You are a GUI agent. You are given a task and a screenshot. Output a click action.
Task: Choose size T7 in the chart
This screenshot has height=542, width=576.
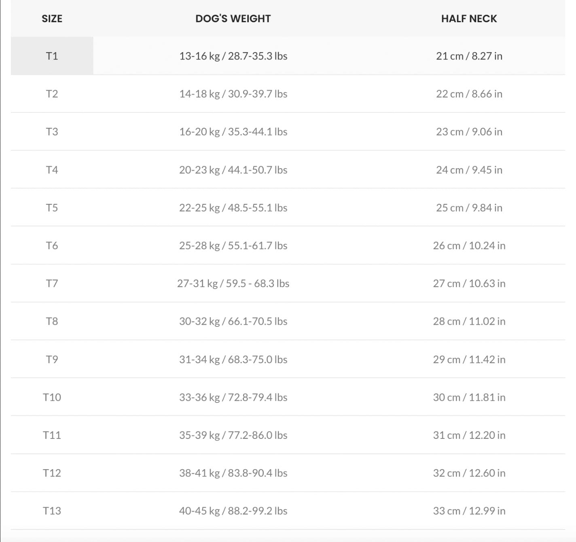click(x=52, y=284)
